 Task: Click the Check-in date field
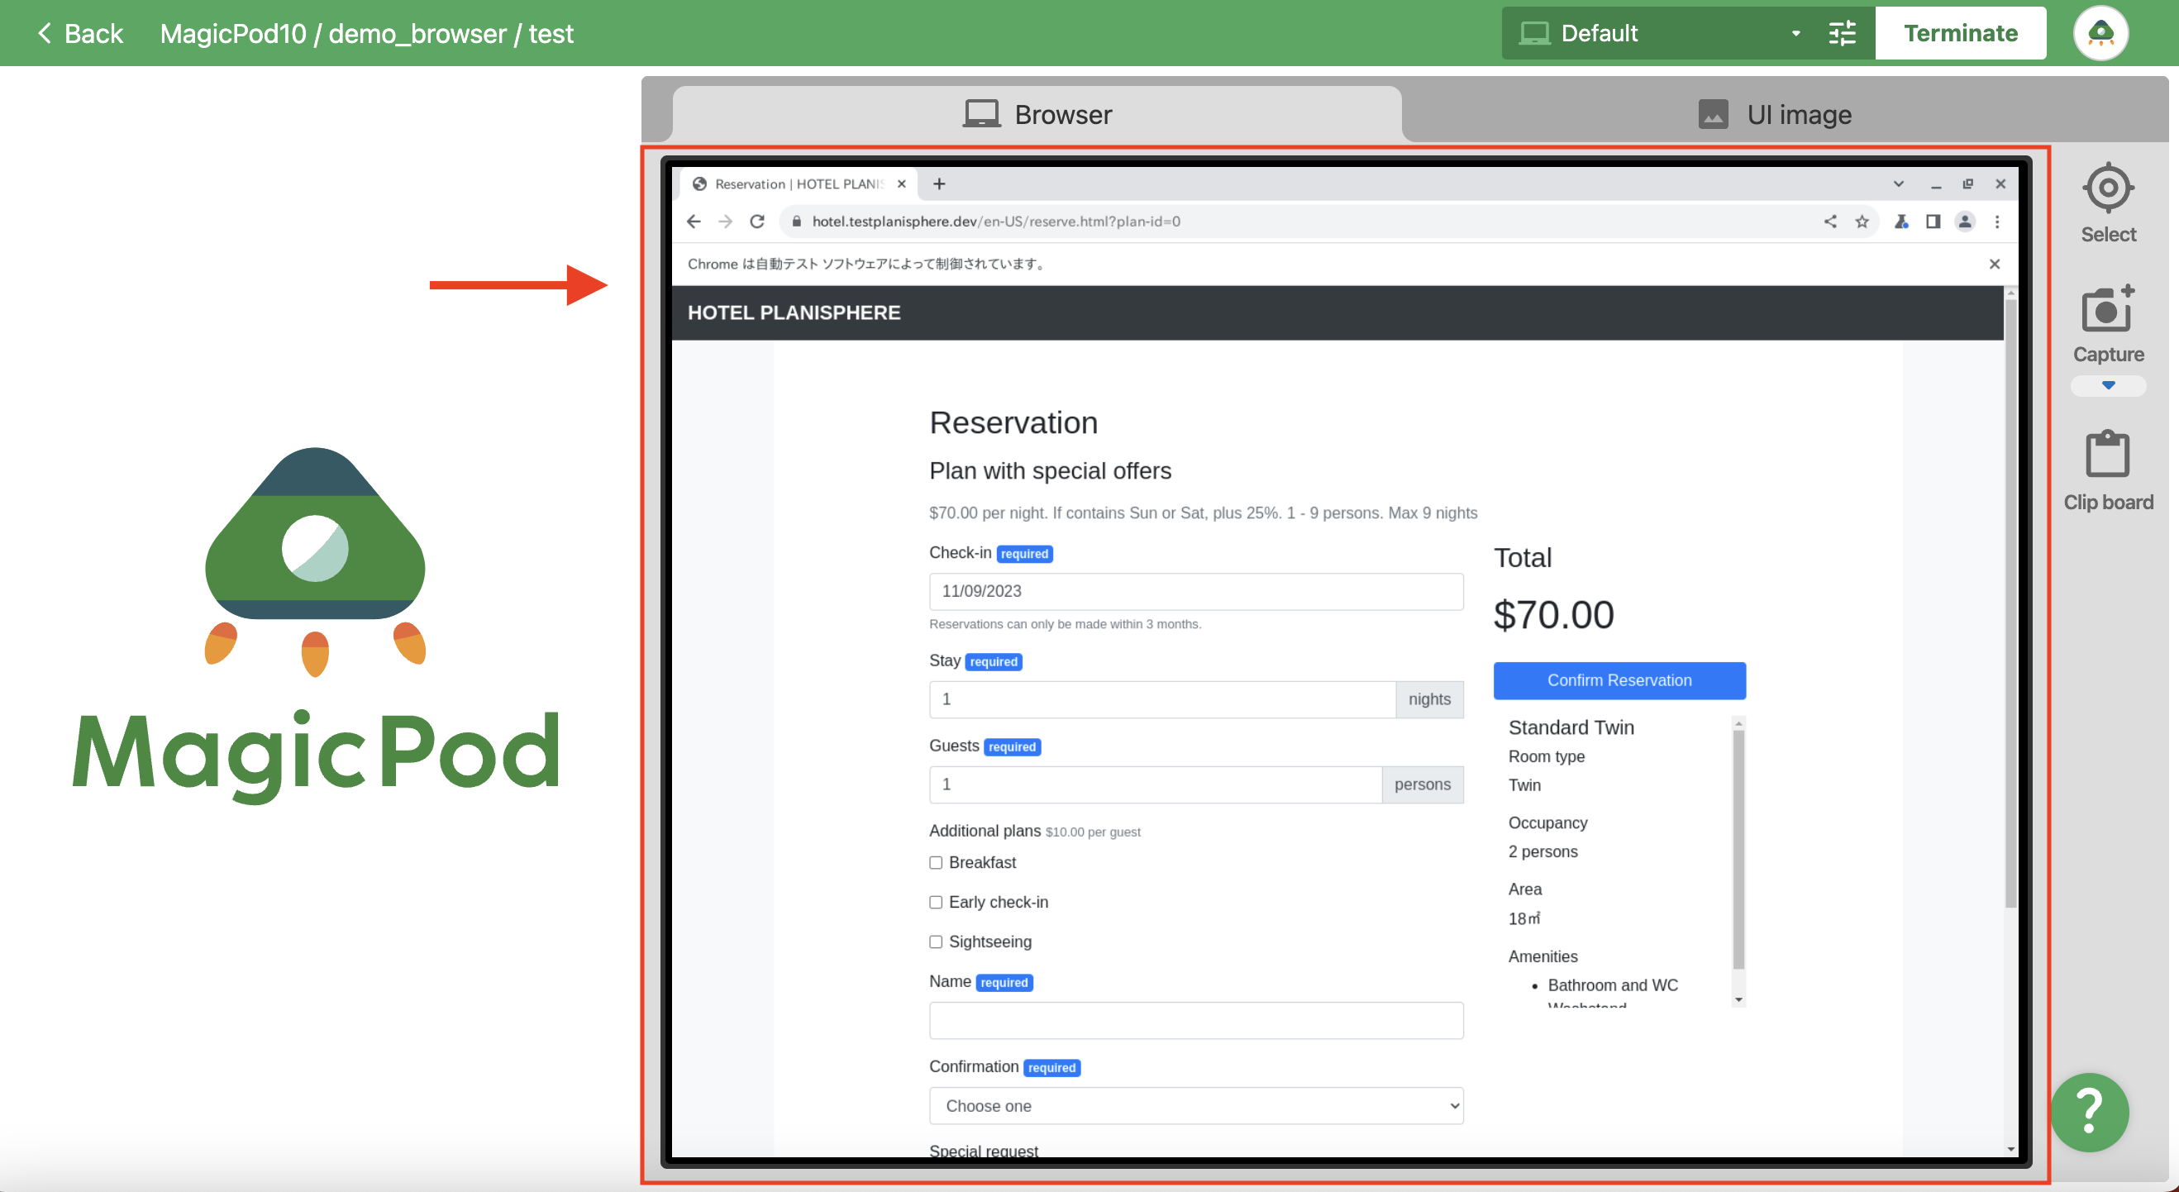tap(1195, 591)
